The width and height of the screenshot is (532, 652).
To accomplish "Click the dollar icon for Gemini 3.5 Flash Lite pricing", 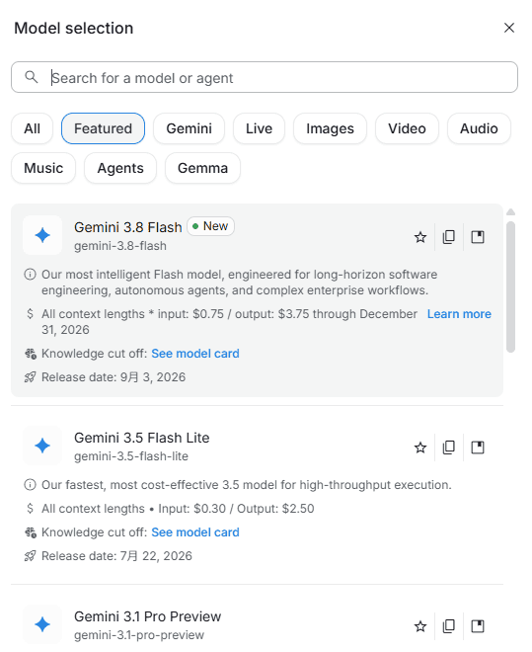I will (30, 508).
